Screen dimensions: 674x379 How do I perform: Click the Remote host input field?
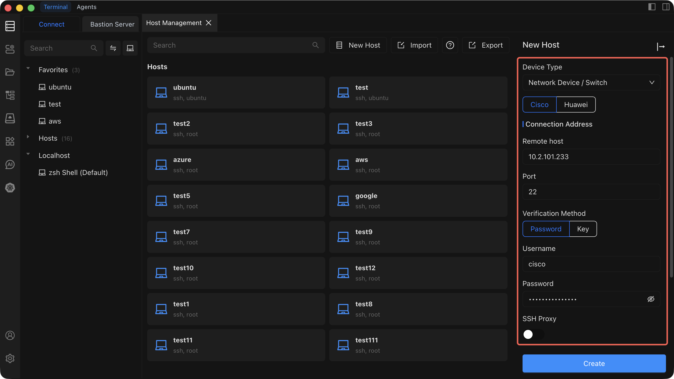pyautogui.click(x=591, y=157)
